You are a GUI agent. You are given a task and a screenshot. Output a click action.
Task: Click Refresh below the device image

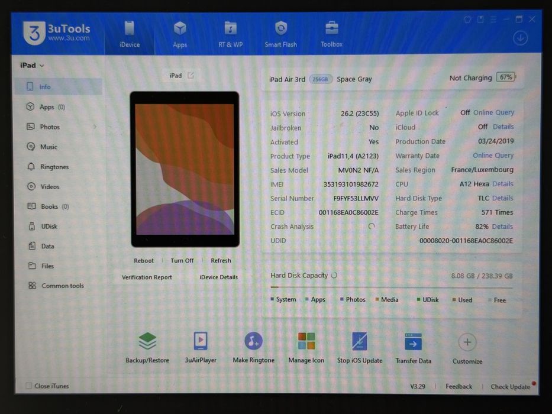[221, 261]
